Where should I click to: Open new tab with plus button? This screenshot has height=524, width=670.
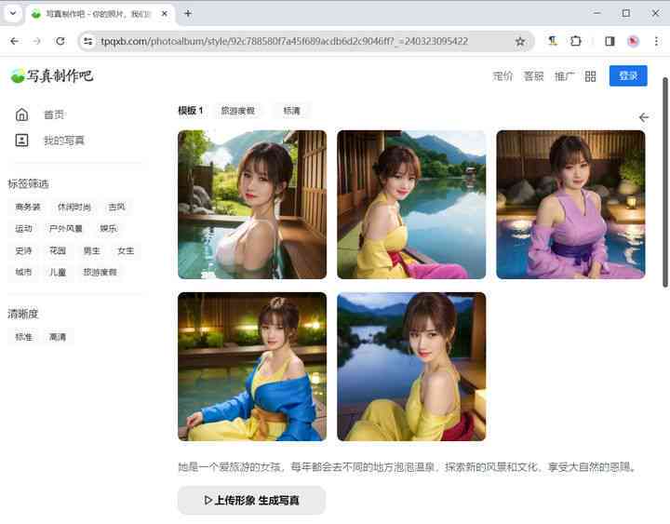pyautogui.click(x=188, y=13)
